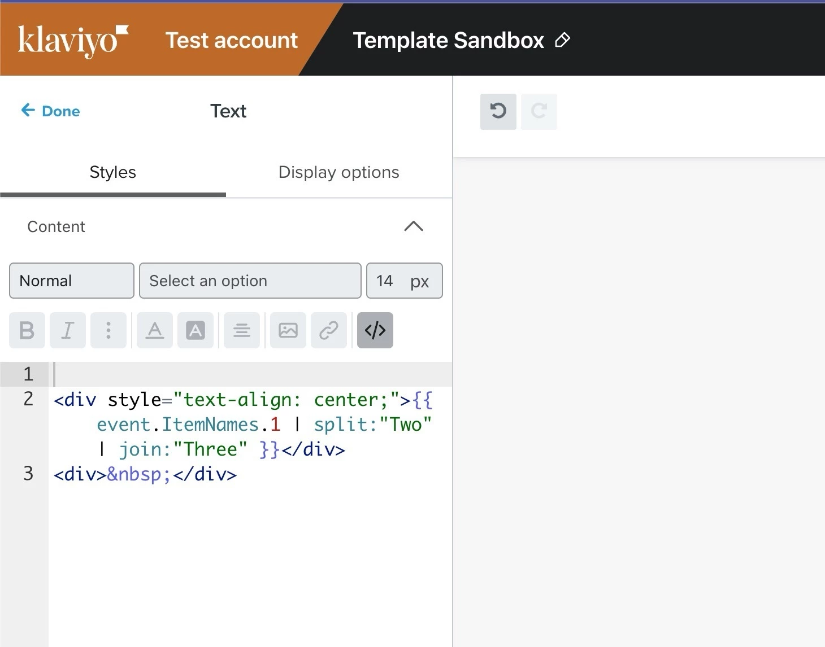The width and height of the screenshot is (825, 647).
Task: Open the Test account menu
Action: click(231, 41)
